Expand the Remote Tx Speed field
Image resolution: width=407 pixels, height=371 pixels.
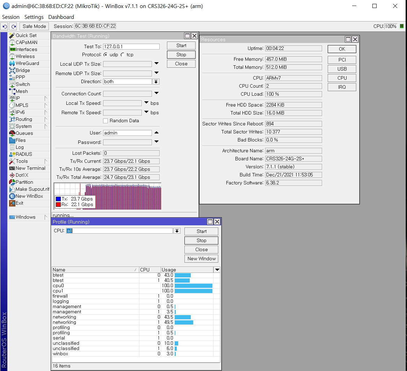(x=146, y=112)
